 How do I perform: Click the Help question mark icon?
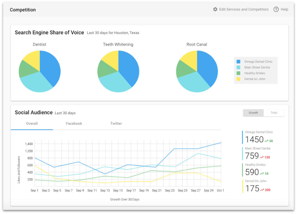(276, 9)
